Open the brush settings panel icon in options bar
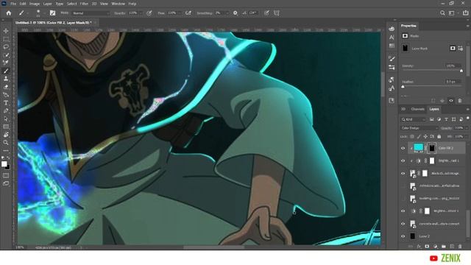The height and width of the screenshot is (265, 471). [52, 13]
